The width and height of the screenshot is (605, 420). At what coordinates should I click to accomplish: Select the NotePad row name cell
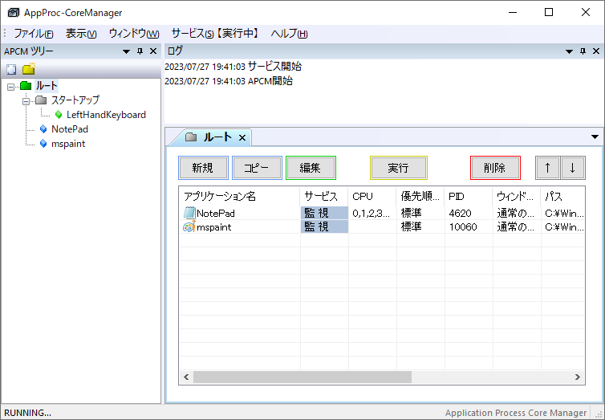(240, 213)
